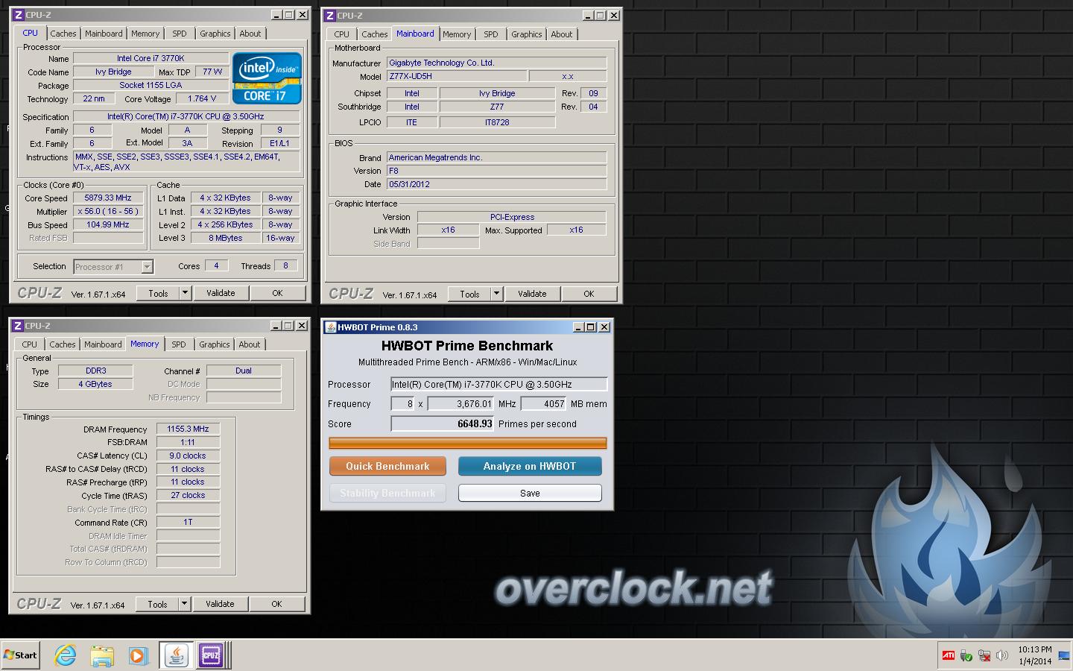This screenshot has height=671, width=1073.
Task: Click Multiplier value x 56.0
Action: (108, 212)
